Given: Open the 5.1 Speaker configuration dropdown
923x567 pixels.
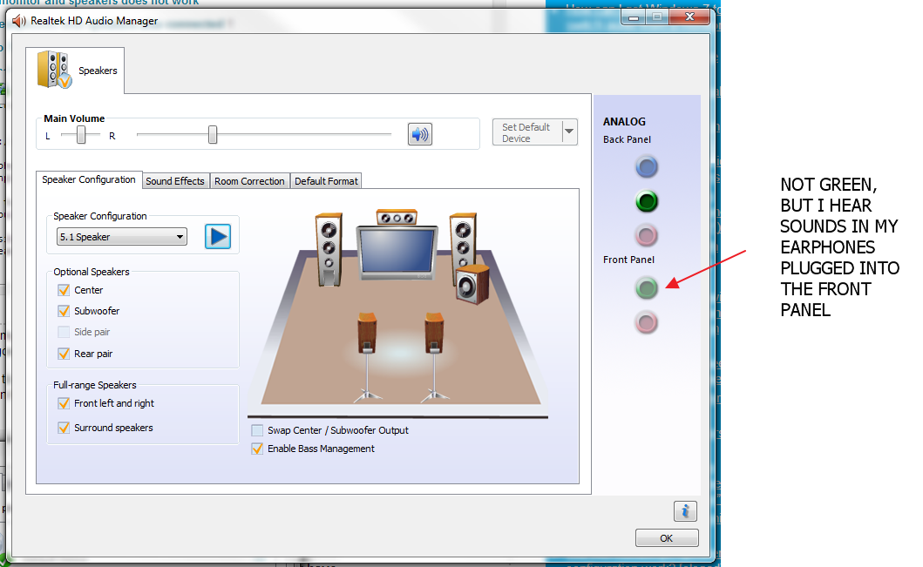Looking at the screenshot, I should click(122, 236).
